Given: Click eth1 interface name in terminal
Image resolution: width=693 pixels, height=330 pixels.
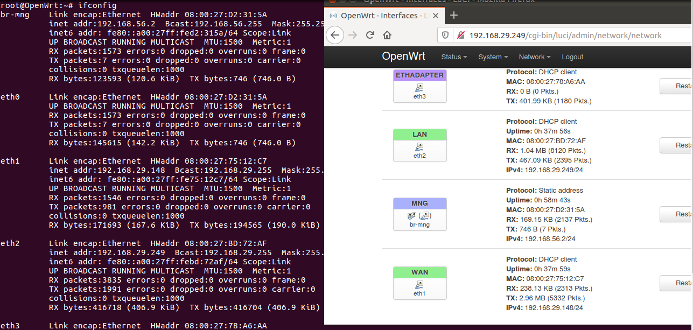Looking at the screenshot, I should [x=10, y=161].
